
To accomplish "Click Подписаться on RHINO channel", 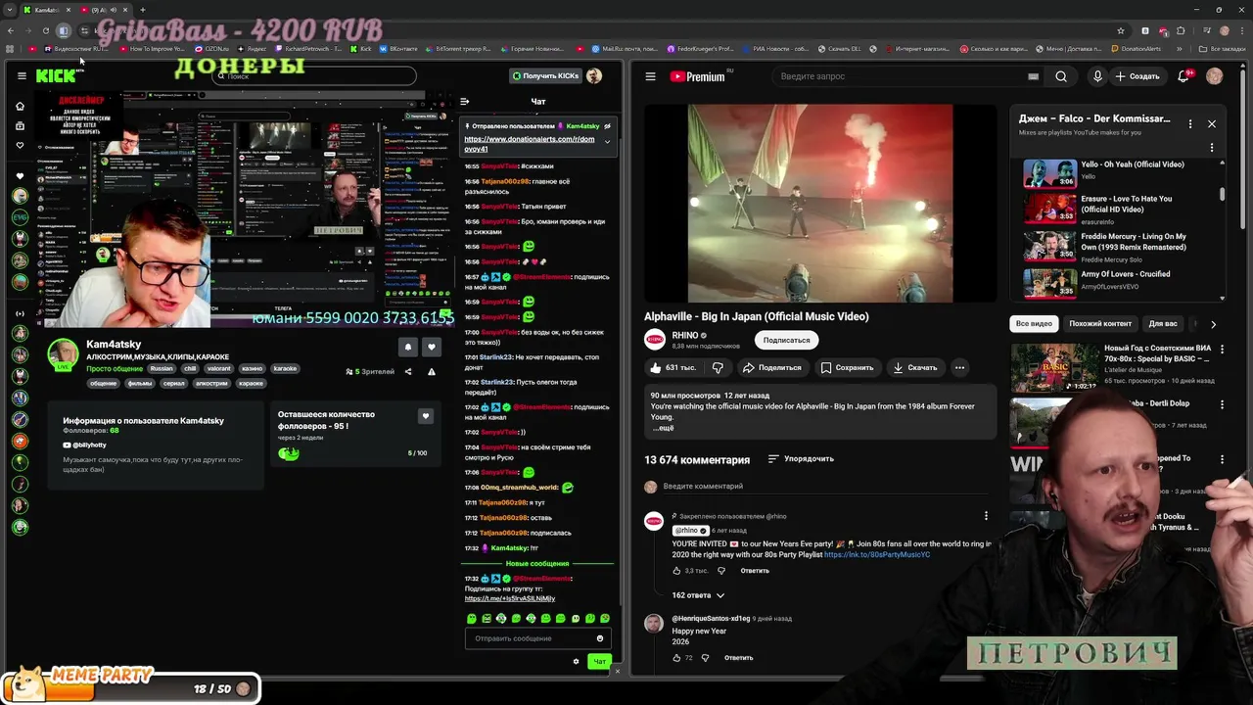I will tap(786, 340).
